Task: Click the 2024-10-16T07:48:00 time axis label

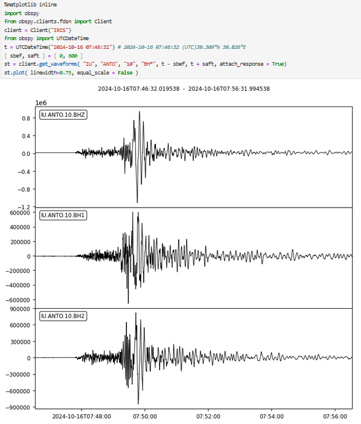Action: point(82,416)
